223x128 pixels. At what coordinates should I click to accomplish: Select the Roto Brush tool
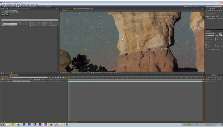[x=30, y=7]
